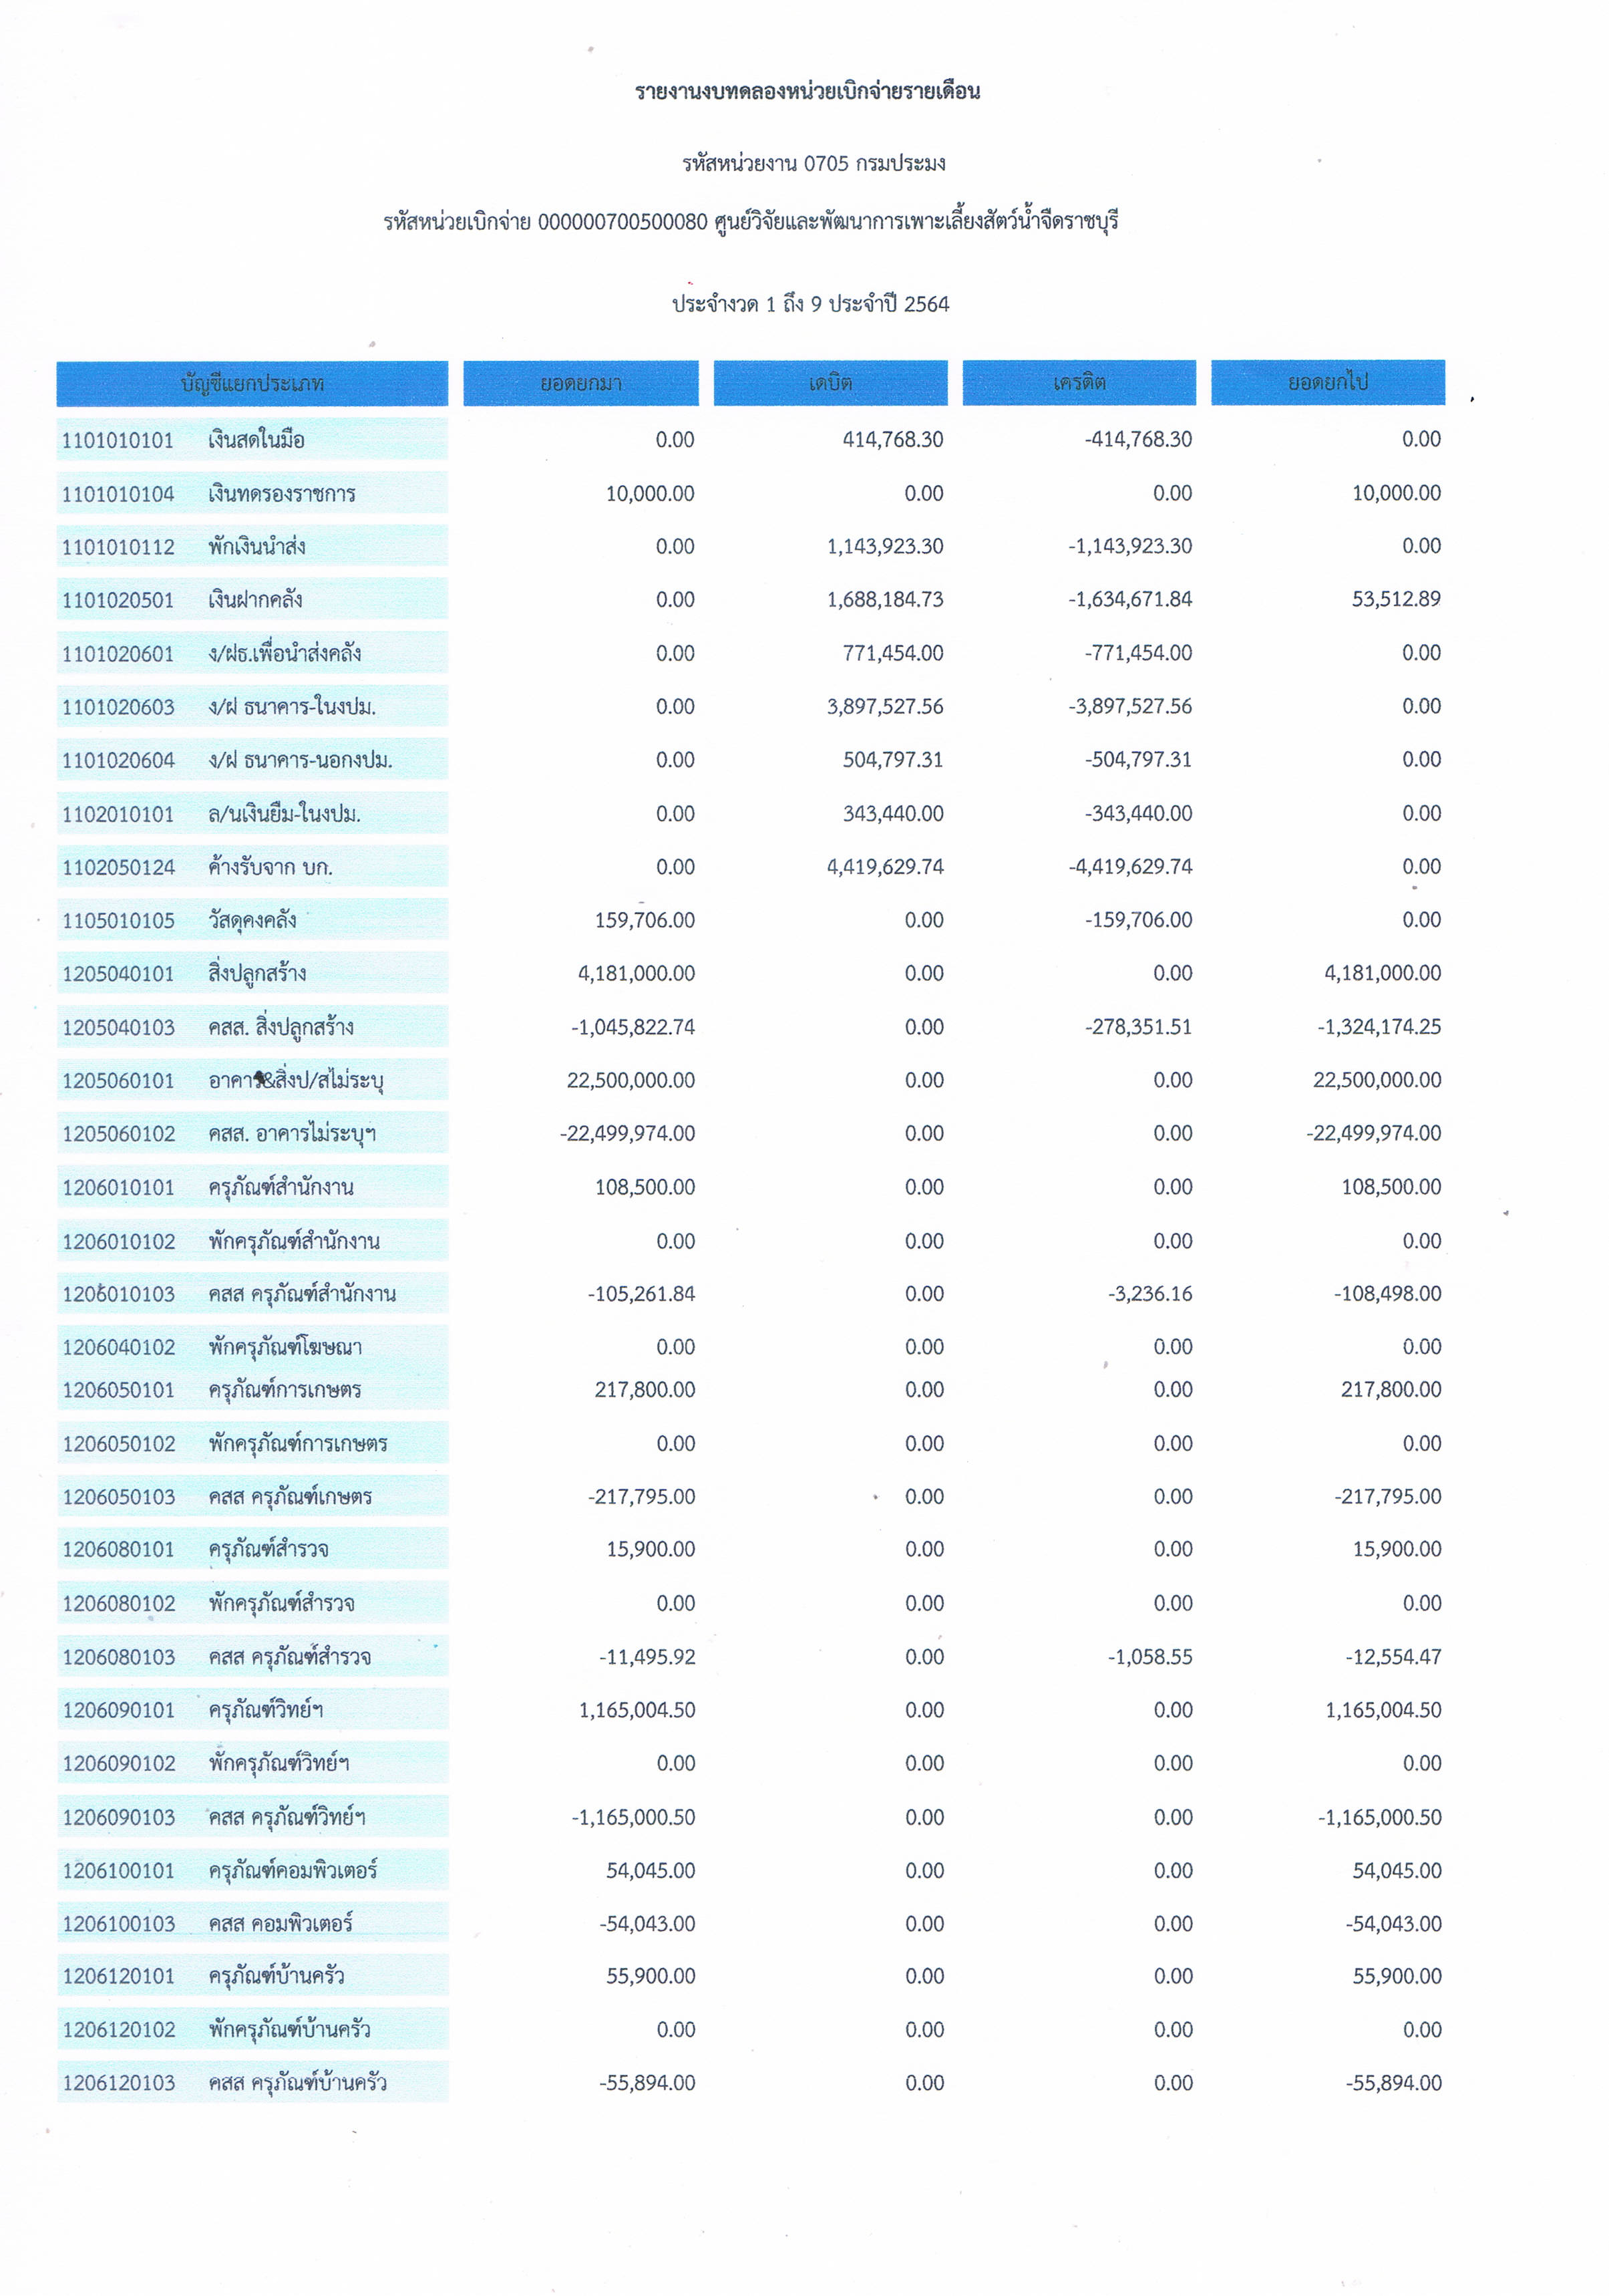The height and width of the screenshot is (2296, 1609).
Task: Select account code 1101010101
Action: tap(118, 440)
